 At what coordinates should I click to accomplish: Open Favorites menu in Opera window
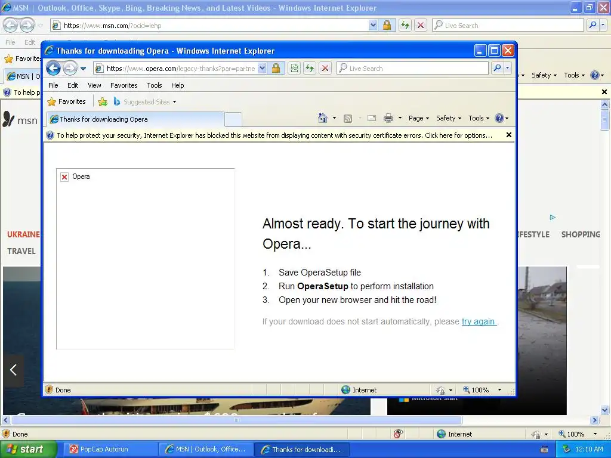pyautogui.click(x=124, y=85)
